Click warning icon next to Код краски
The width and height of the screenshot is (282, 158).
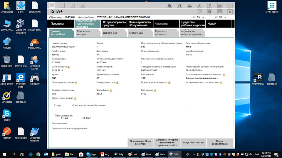pos(155,90)
